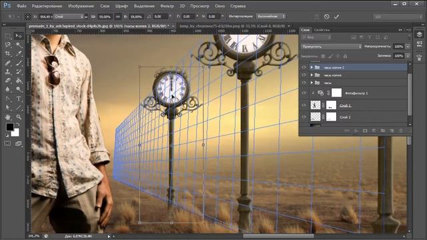Click the rotation angle input field
The width and height of the screenshot is (427, 240).
(x=160, y=17)
